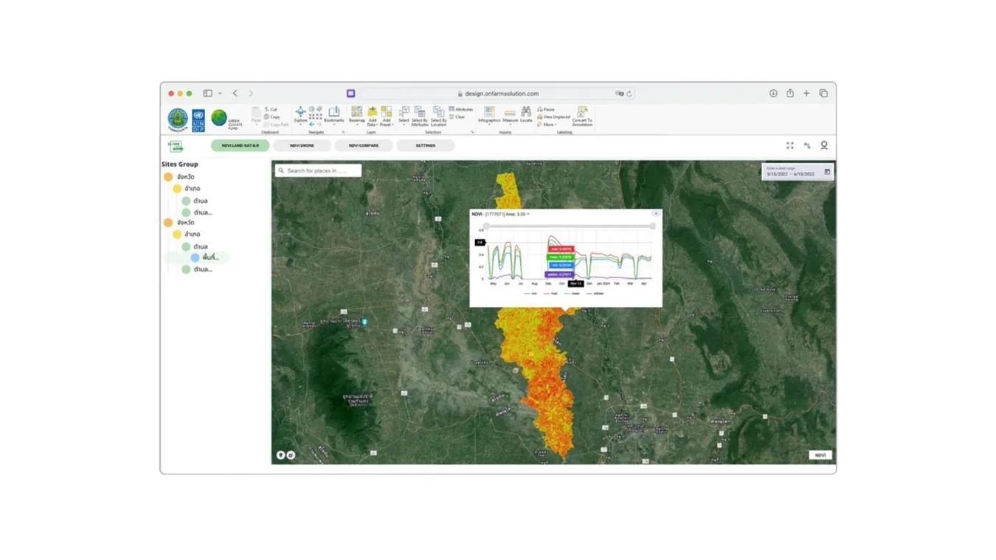Image resolution: width=996 pixels, height=560 pixels.
Task: Click View Unplaced
Action: point(553,117)
